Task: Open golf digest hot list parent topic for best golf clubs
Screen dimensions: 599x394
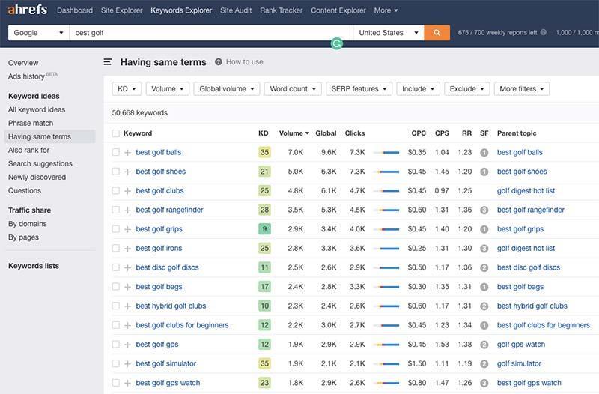Action: coord(526,191)
